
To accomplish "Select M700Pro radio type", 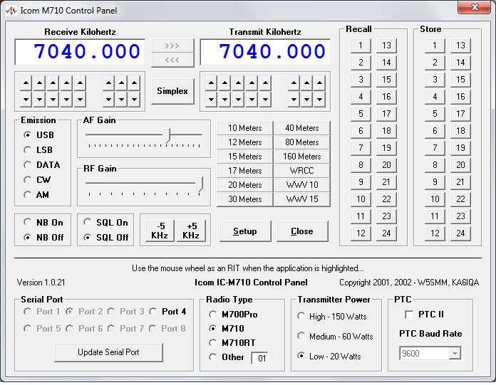I will pos(233,315).
